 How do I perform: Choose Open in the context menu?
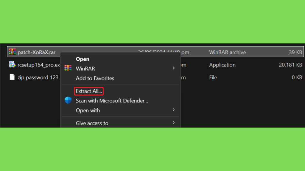click(x=83, y=59)
